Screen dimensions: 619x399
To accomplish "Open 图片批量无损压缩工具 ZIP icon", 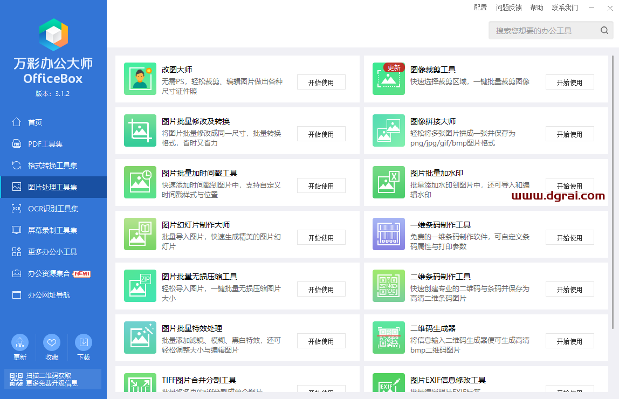I will (x=140, y=286).
